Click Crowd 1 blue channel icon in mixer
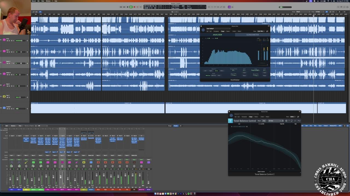 coord(91,162)
